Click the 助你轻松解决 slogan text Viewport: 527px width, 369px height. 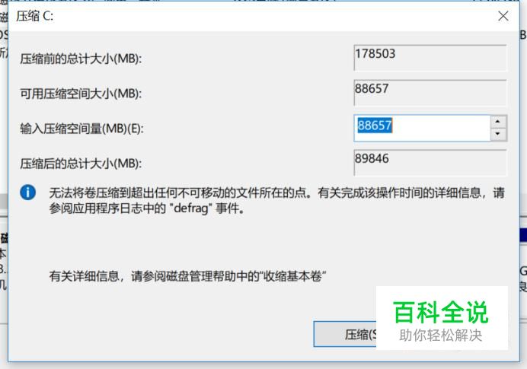pyautogui.click(x=441, y=335)
